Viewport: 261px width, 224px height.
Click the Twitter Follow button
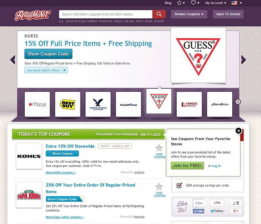pyautogui.click(x=217, y=211)
